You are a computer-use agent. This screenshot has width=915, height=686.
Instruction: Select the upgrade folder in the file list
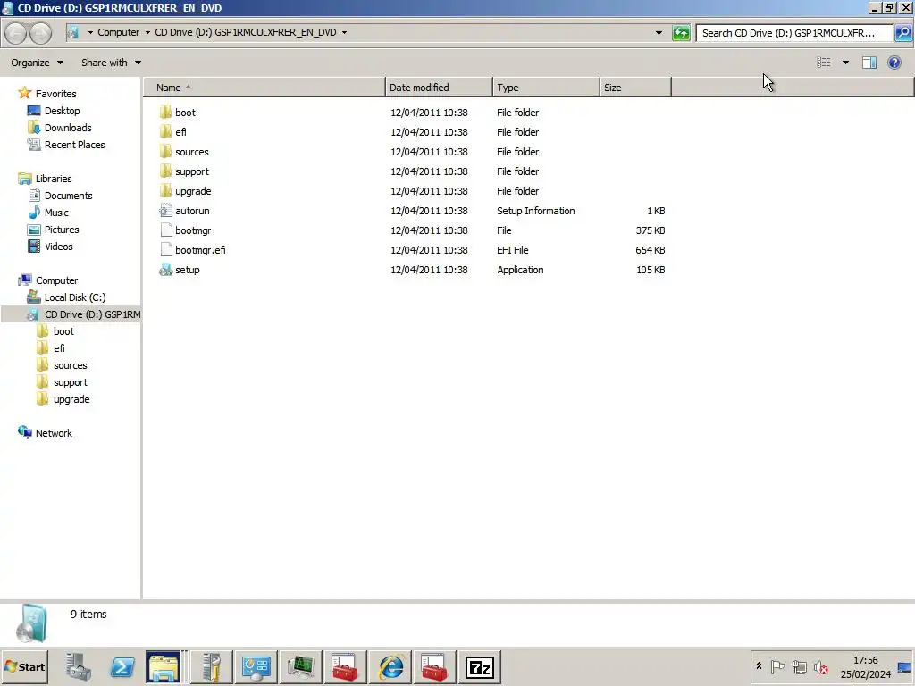[x=193, y=191]
